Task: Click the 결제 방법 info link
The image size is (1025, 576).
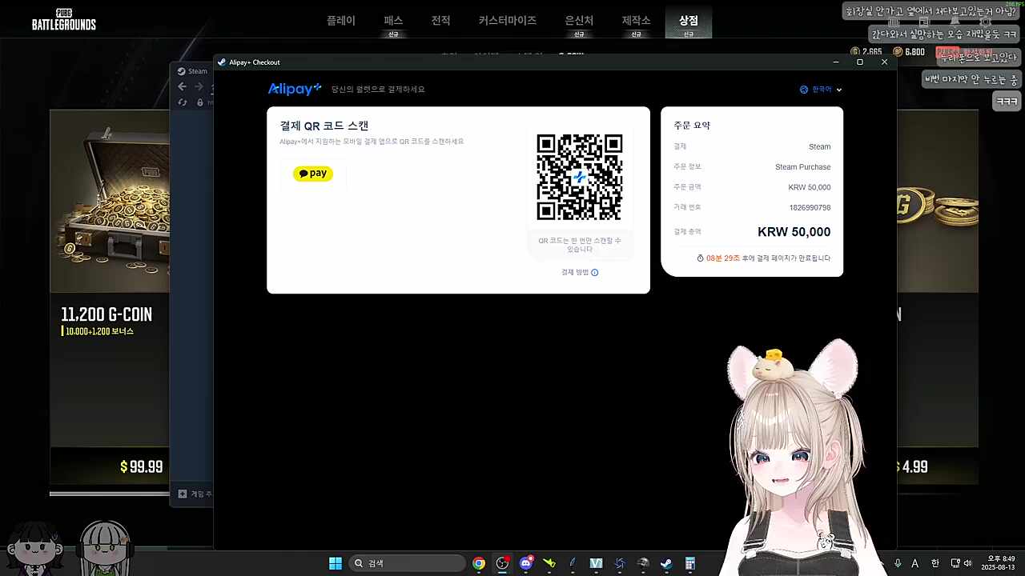Action: [580, 272]
